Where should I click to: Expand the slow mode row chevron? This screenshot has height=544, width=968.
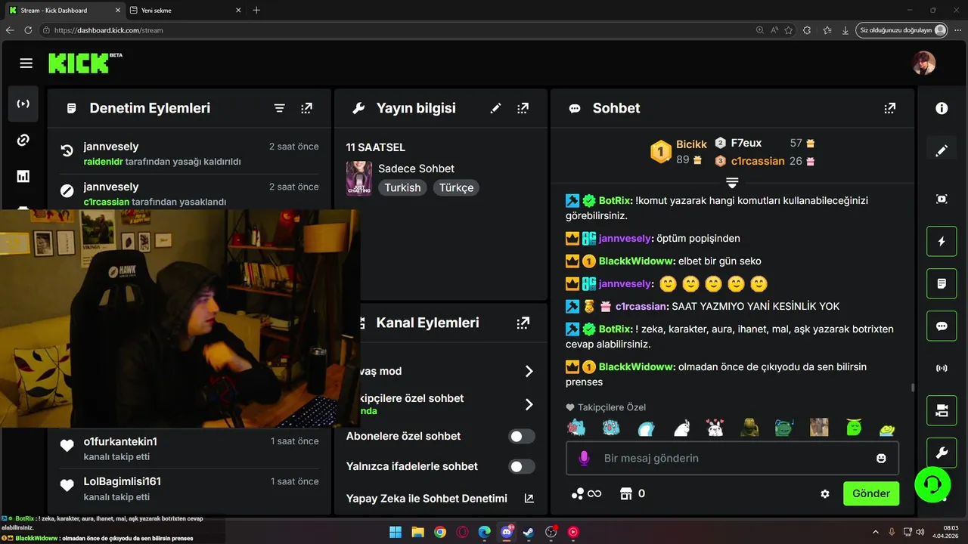[529, 371]
